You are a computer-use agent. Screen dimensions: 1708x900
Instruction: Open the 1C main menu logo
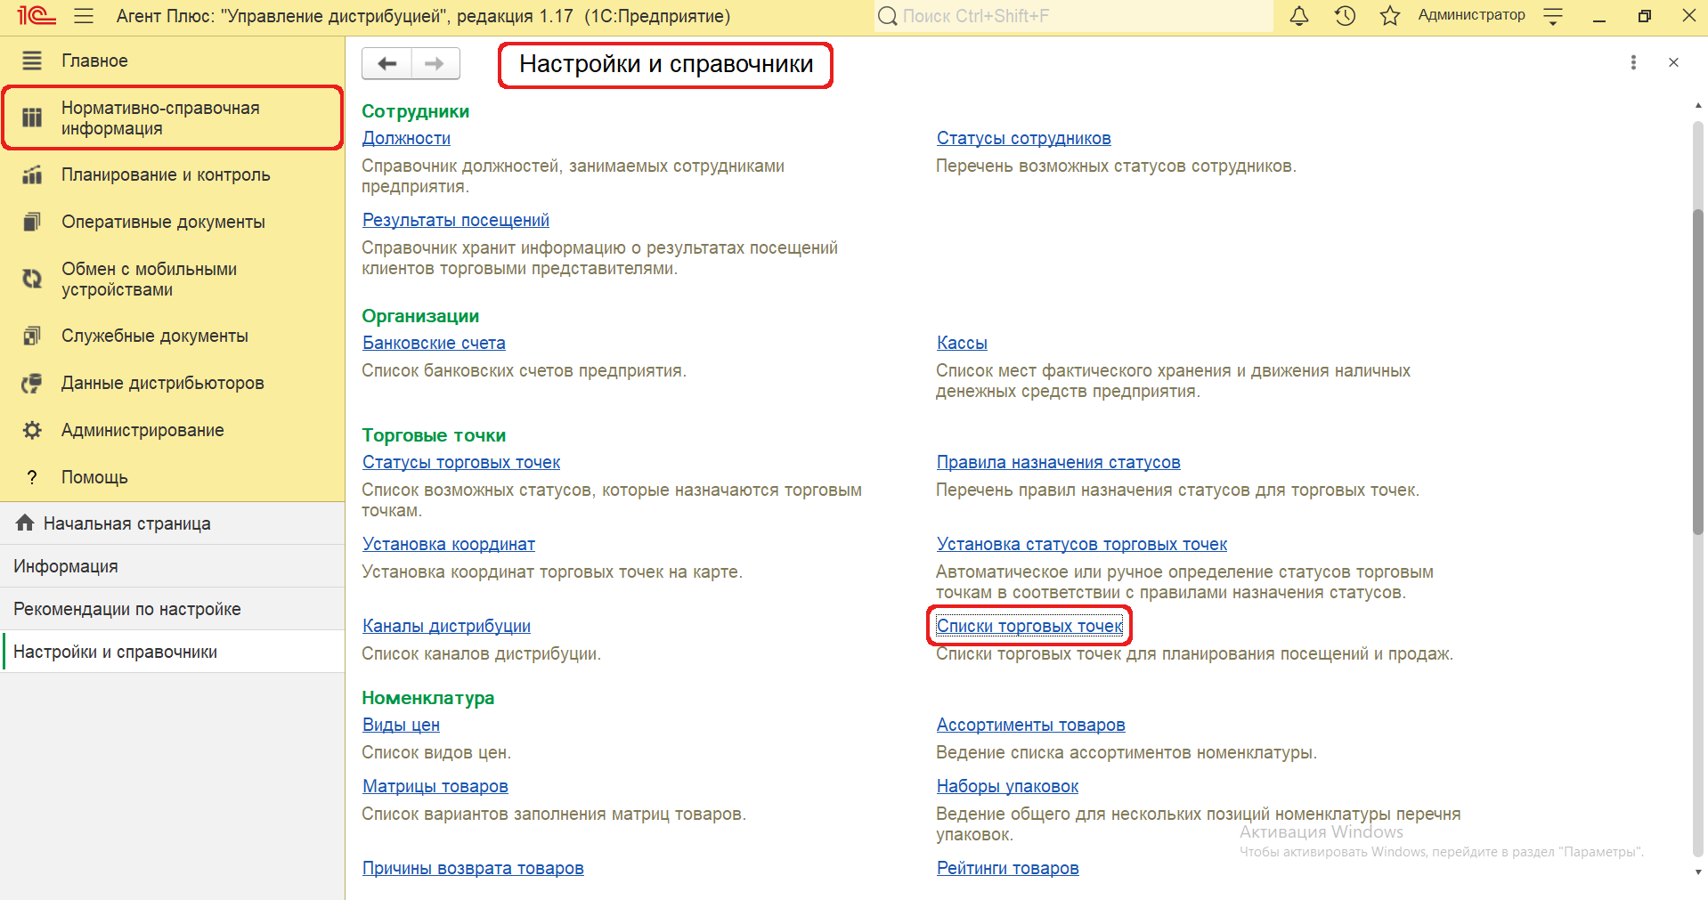point(36,16)
